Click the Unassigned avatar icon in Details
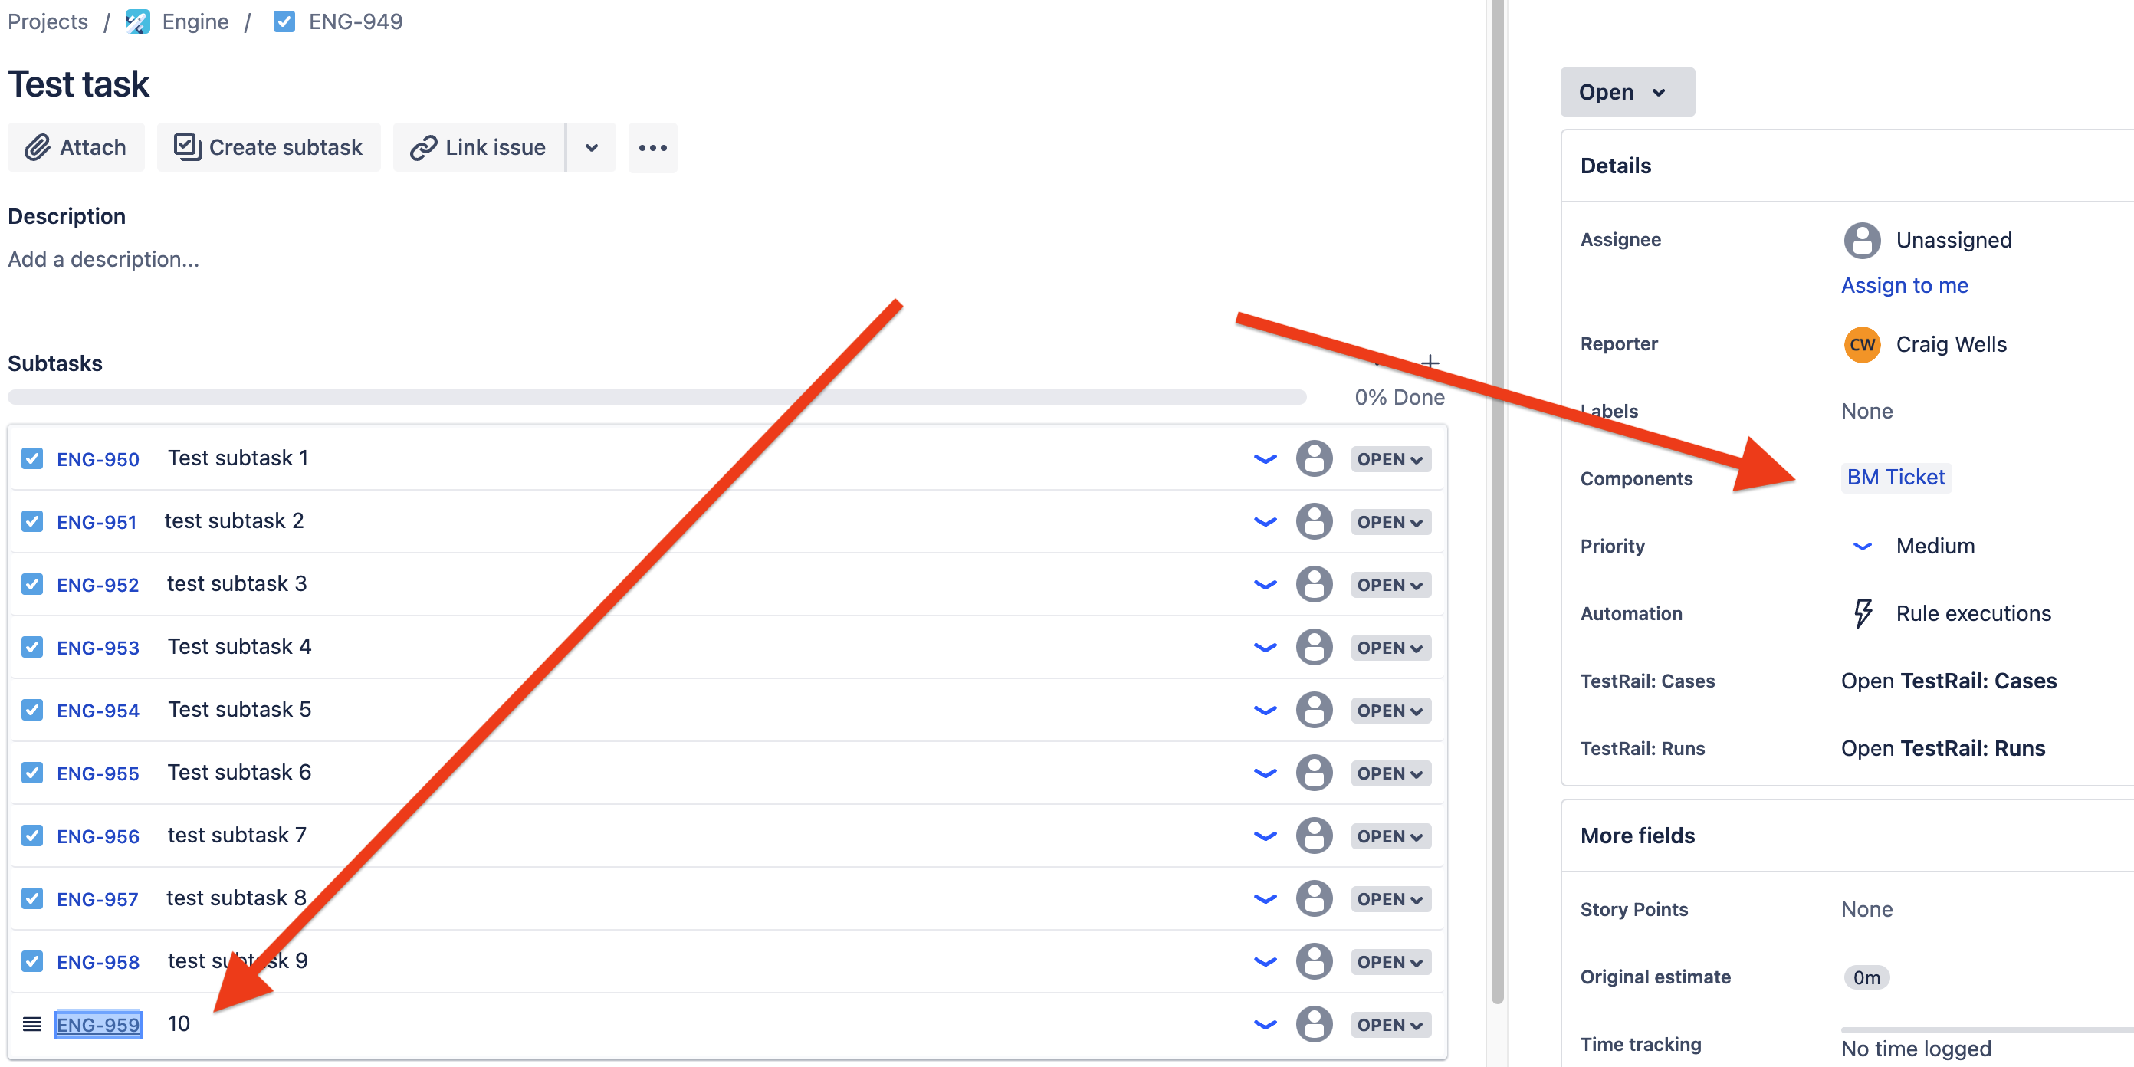 pyautogui.click(x=1861, y=240)
